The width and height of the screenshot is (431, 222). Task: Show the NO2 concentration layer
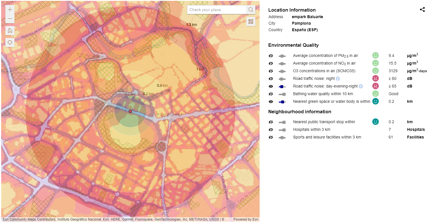click(x=271, y=63)
